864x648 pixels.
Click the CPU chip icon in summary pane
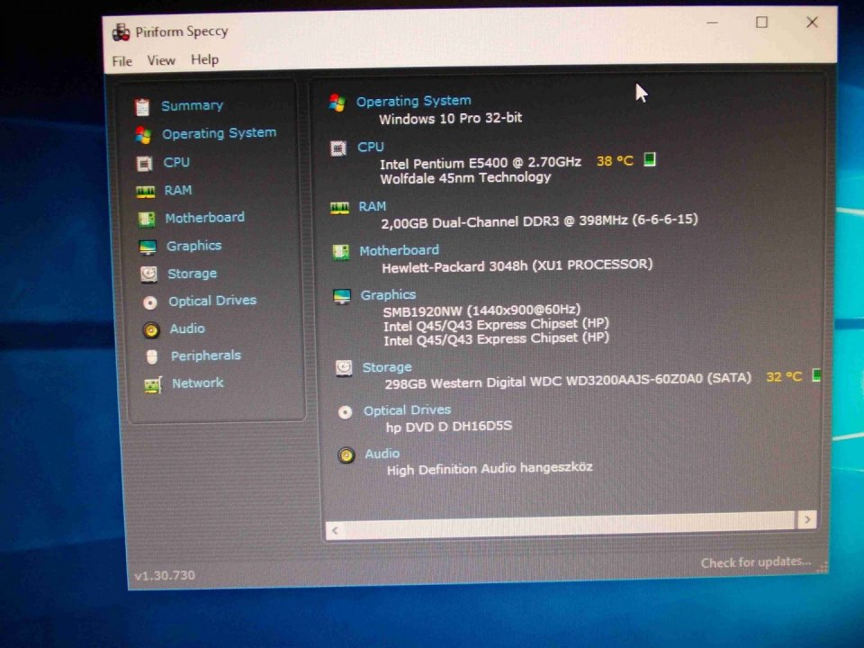[x=337, y=148]
